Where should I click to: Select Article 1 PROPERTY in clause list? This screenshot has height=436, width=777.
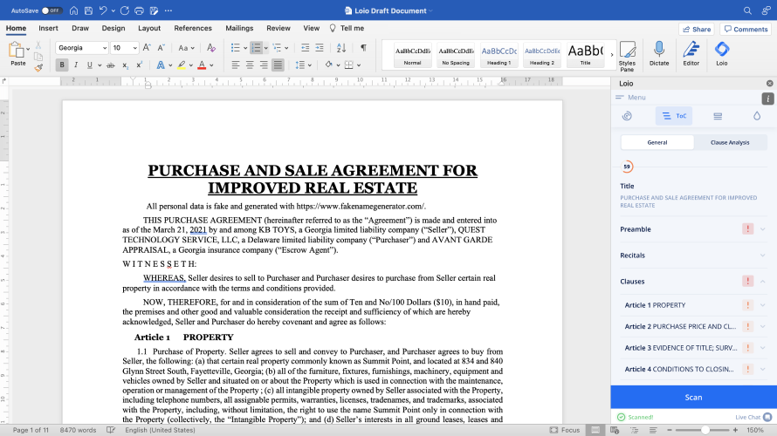point(655,305)
